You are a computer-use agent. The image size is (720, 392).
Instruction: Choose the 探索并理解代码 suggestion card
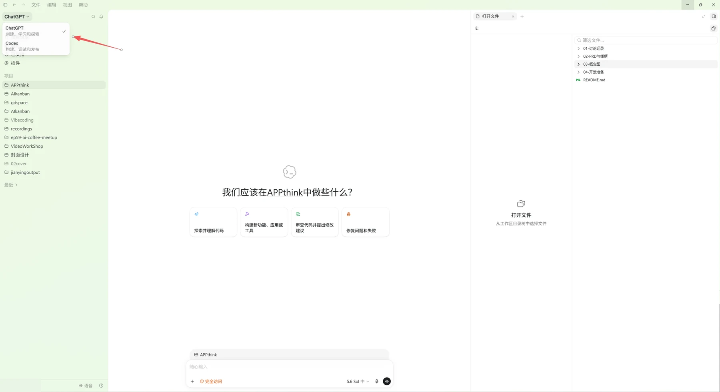(x=213, y=222)
